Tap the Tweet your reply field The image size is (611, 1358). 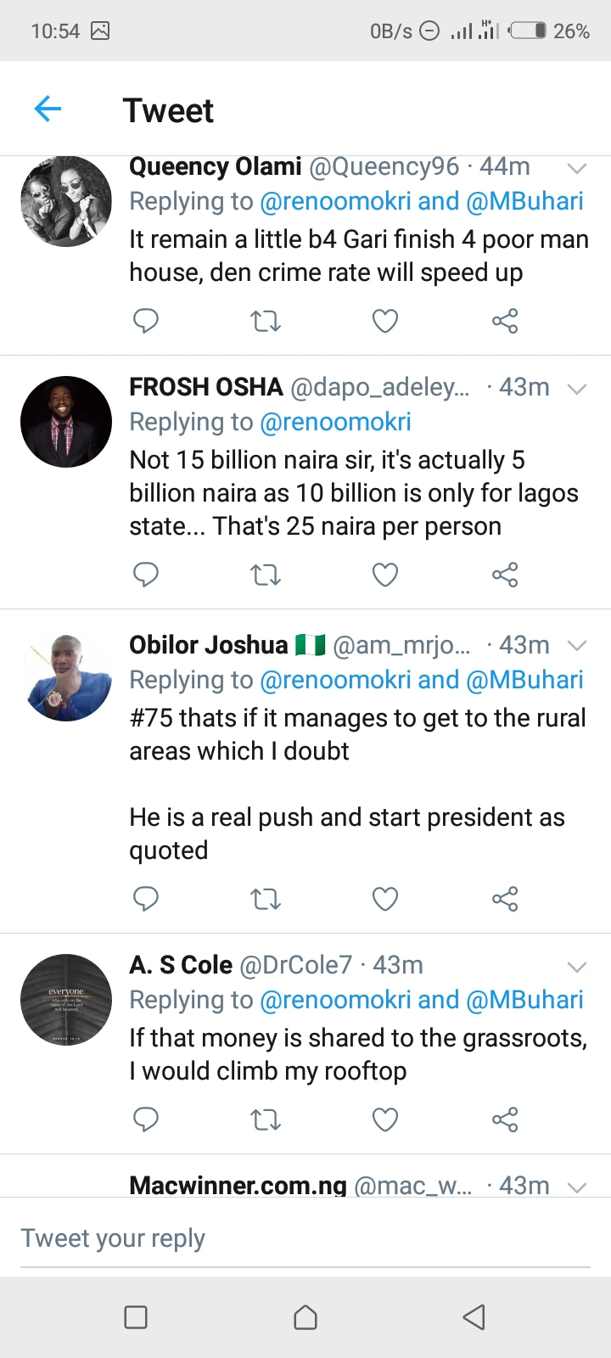[x=305, y=1238]
